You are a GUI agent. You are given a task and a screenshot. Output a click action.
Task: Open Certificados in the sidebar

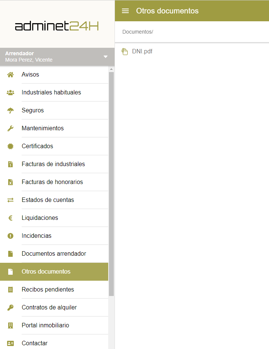pos(54,146)
